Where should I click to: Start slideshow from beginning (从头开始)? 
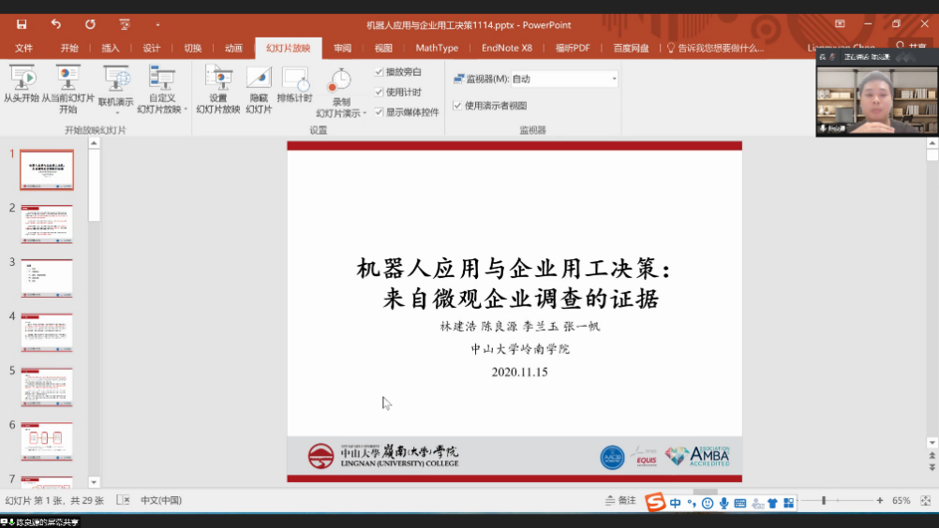pyautogui.click(x=21, y=84)
